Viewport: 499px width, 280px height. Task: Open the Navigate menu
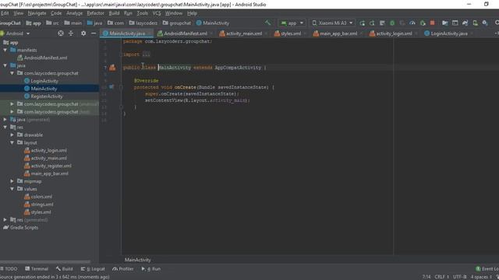coord(37,13)
